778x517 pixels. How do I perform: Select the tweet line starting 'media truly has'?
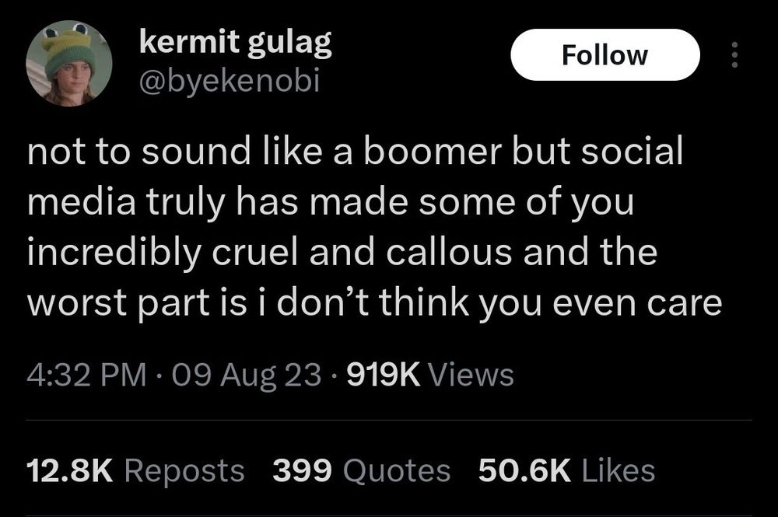[x=331, y=202]
